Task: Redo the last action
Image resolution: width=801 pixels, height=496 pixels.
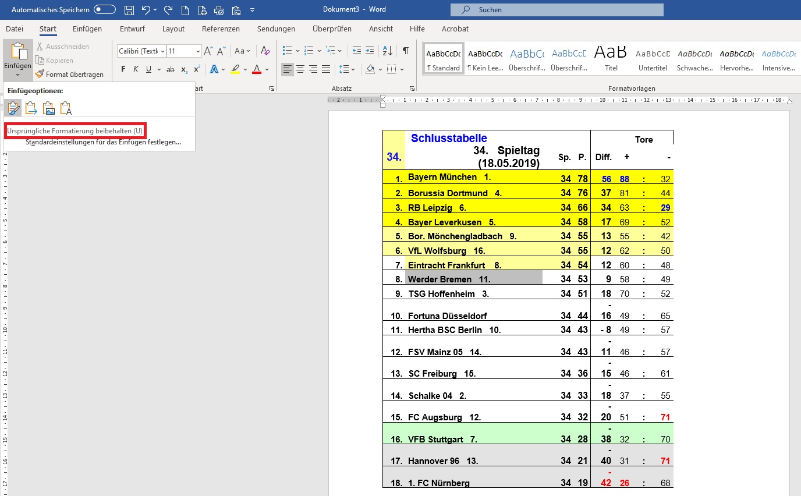Action: 168,10
